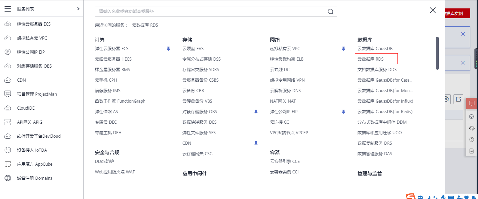The image size is (478, 199).
Task: Open 文档数据库服务 DDS
Action: [x=377, y=70]
